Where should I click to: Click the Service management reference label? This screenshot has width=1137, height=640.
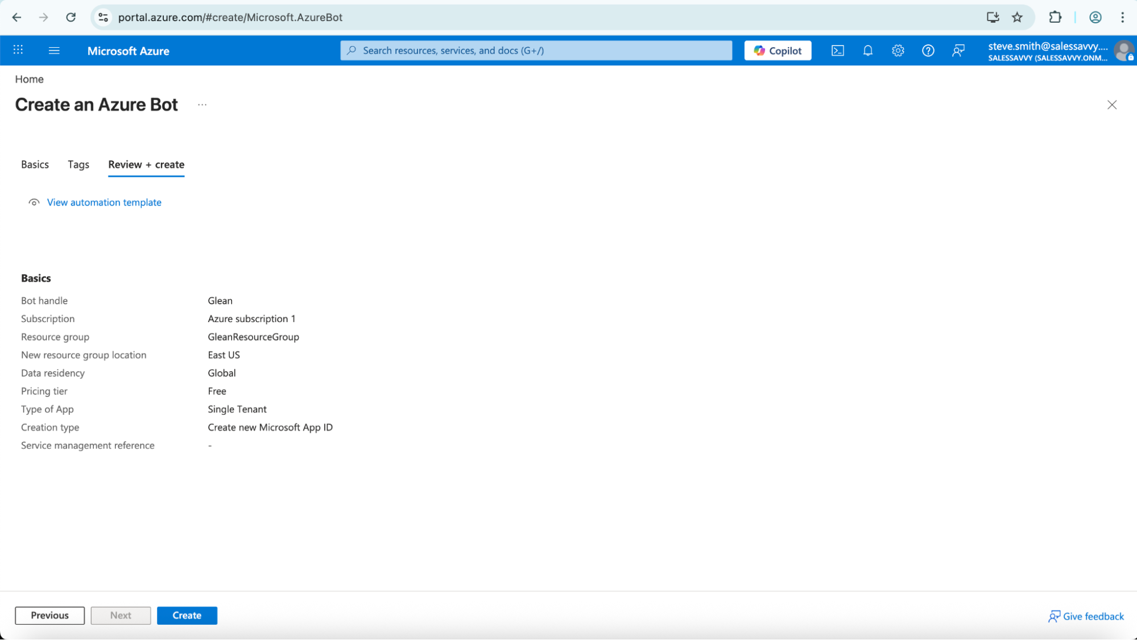(88, 445)
